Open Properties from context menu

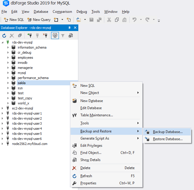point(106,183)
